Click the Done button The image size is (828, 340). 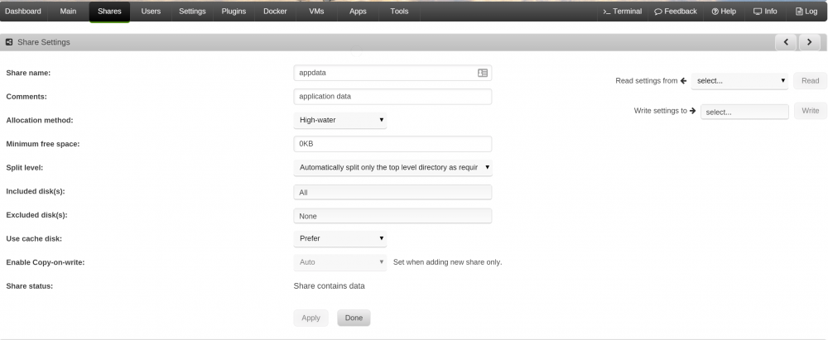click(x=354, y=318)
